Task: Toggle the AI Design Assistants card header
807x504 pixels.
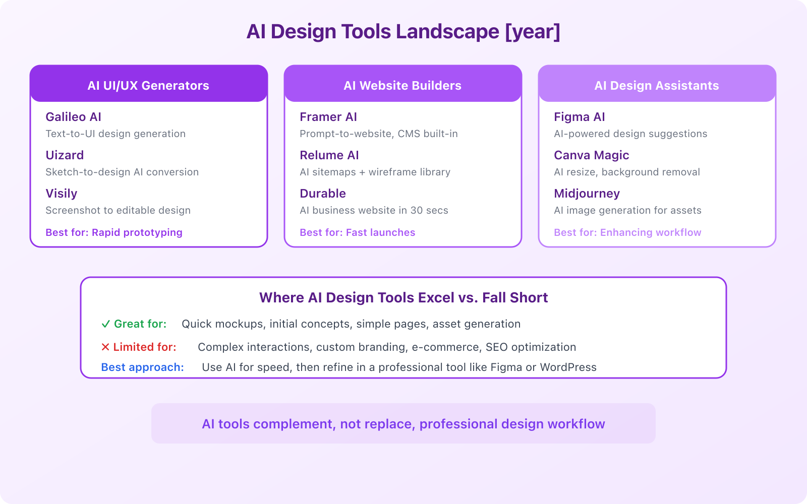Action: click(x=657, y=84)
